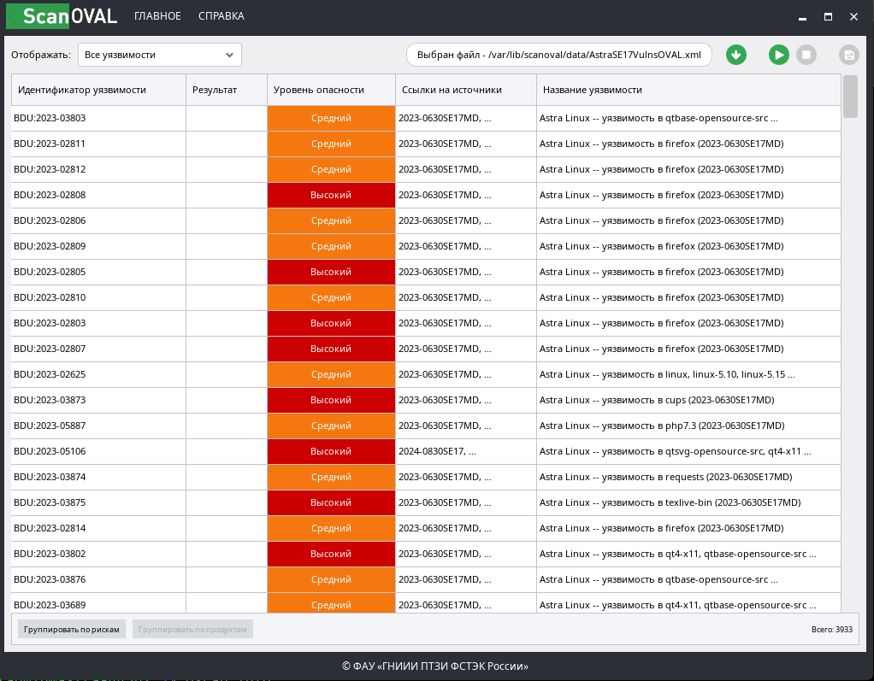Image resolution: width=874 pixels, height=681 pixels.
Task: Start the scan with the play button
Action: coord(778,55)
